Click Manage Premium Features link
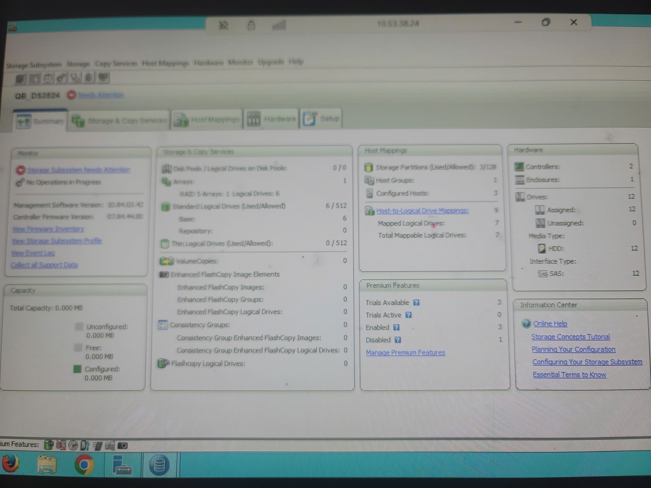Screen dimensions: 651x488 coord(405,352)
